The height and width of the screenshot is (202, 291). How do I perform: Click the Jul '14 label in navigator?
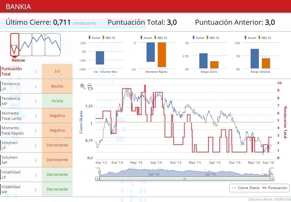pyautogui.click(x=154, y=174)
